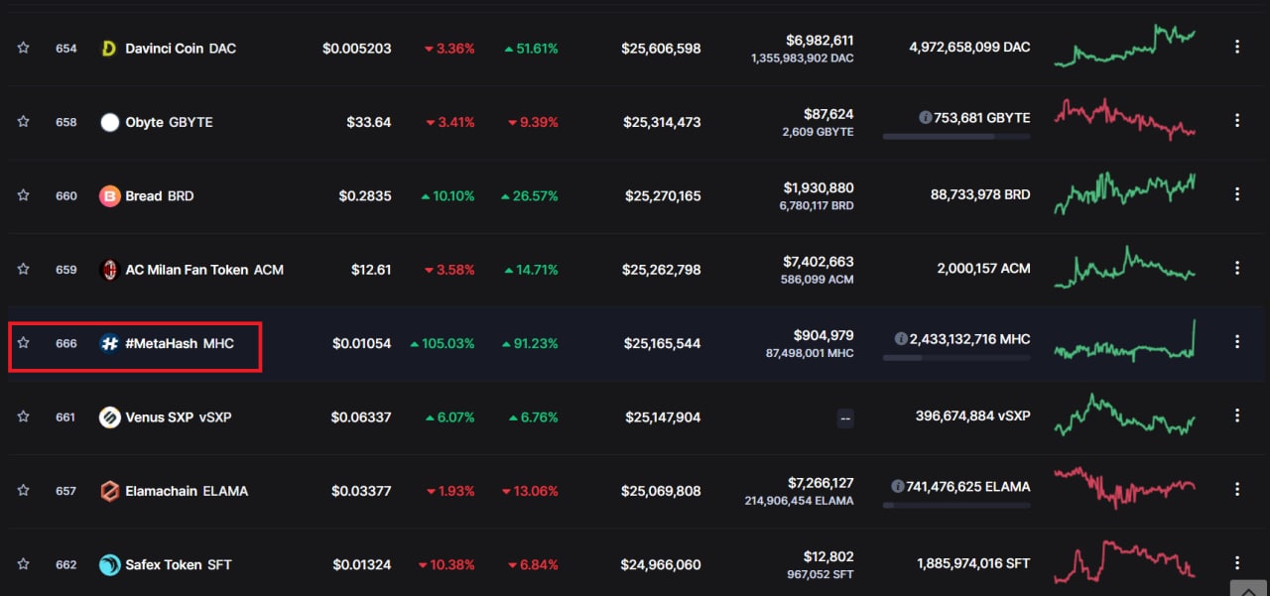Click the Davinci Coin logo icon

tap(109, 49)
